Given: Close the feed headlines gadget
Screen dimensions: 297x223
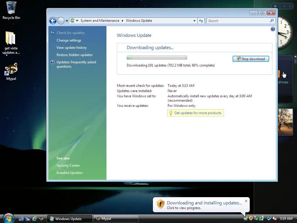Looking at the screenshot, I should (x=295, y=57).
